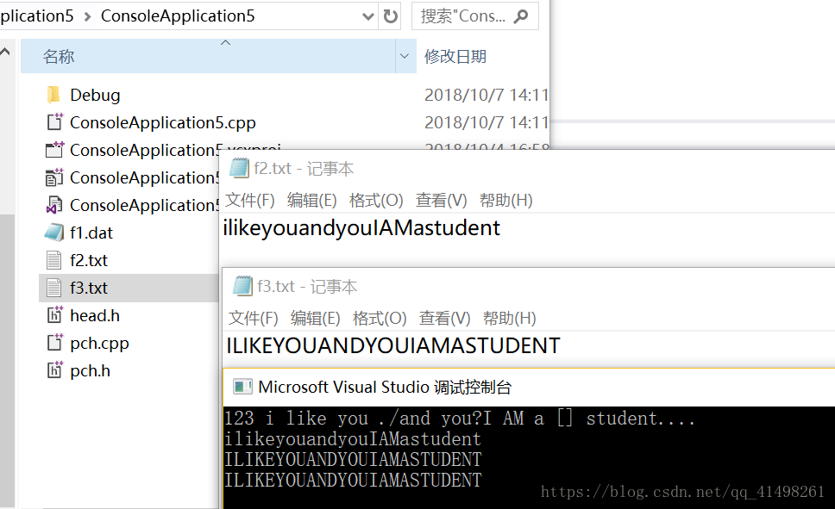
Task: Click the breadcrumb chevron before ConsoleApplication5
Action: [x=87, y=16]
